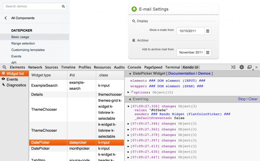Open the calendar for the 10/10/2011 date
Image resolution: width=260 pixels, height=161 pixels.
(208, 31)
